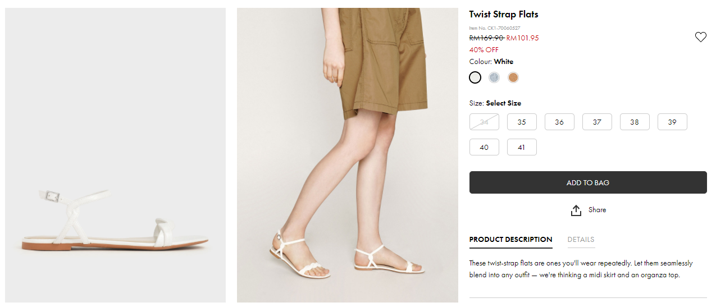
Task: Add item to wishlist with heart icon
Action: (x=700, y=37)
